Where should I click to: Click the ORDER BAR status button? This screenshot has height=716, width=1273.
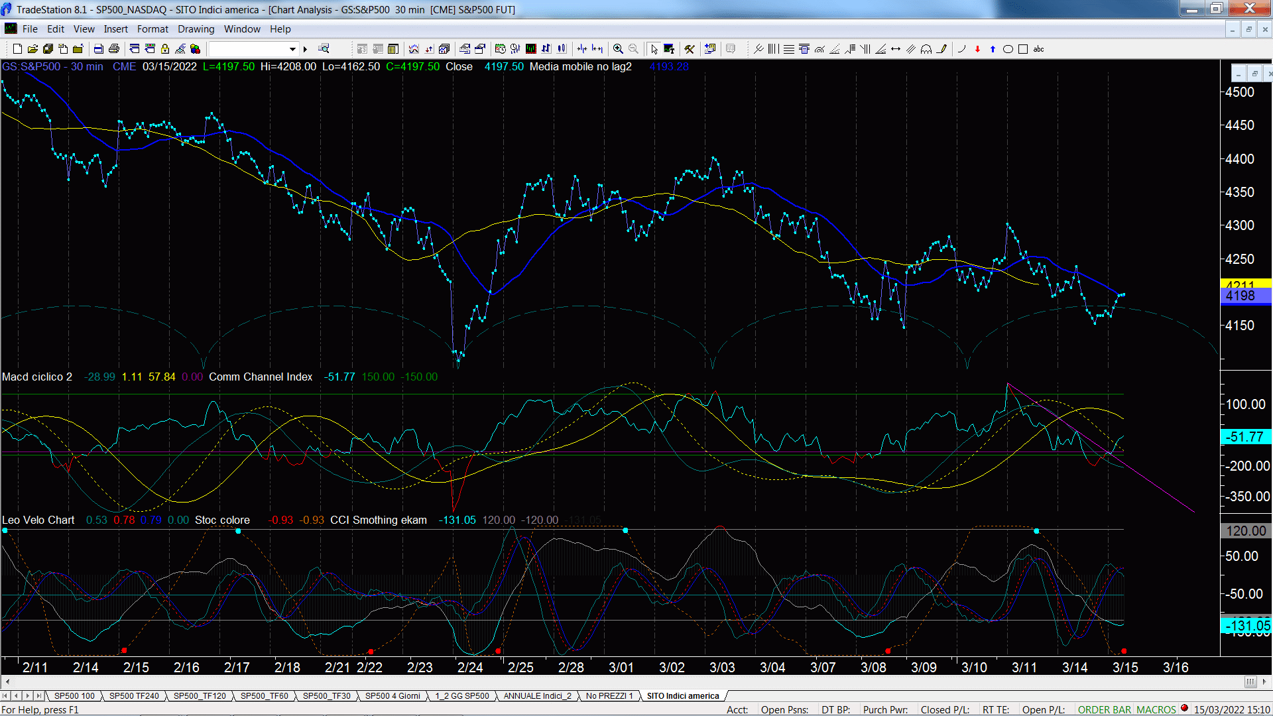[x=1105, y=709]
